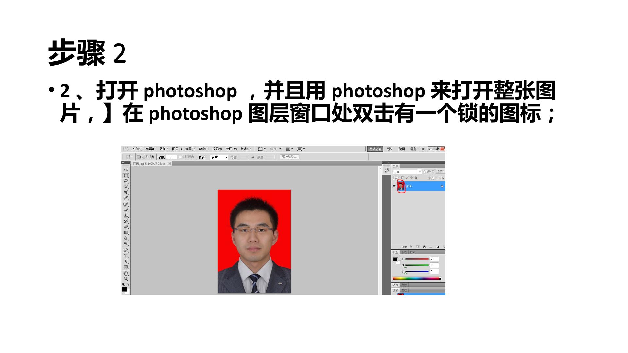
Task: Click the swap foreground/background colors arrow
Action: click(x=128, y=284)
